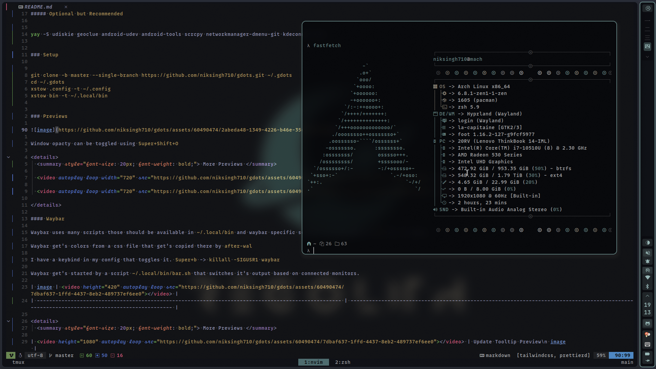Click the update indicator icon atop waybar
This screenshot has width=656, height=369.
pos(647,9)
